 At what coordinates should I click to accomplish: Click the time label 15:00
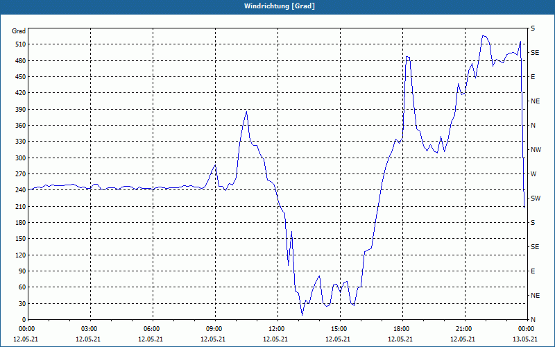[338, 329]
